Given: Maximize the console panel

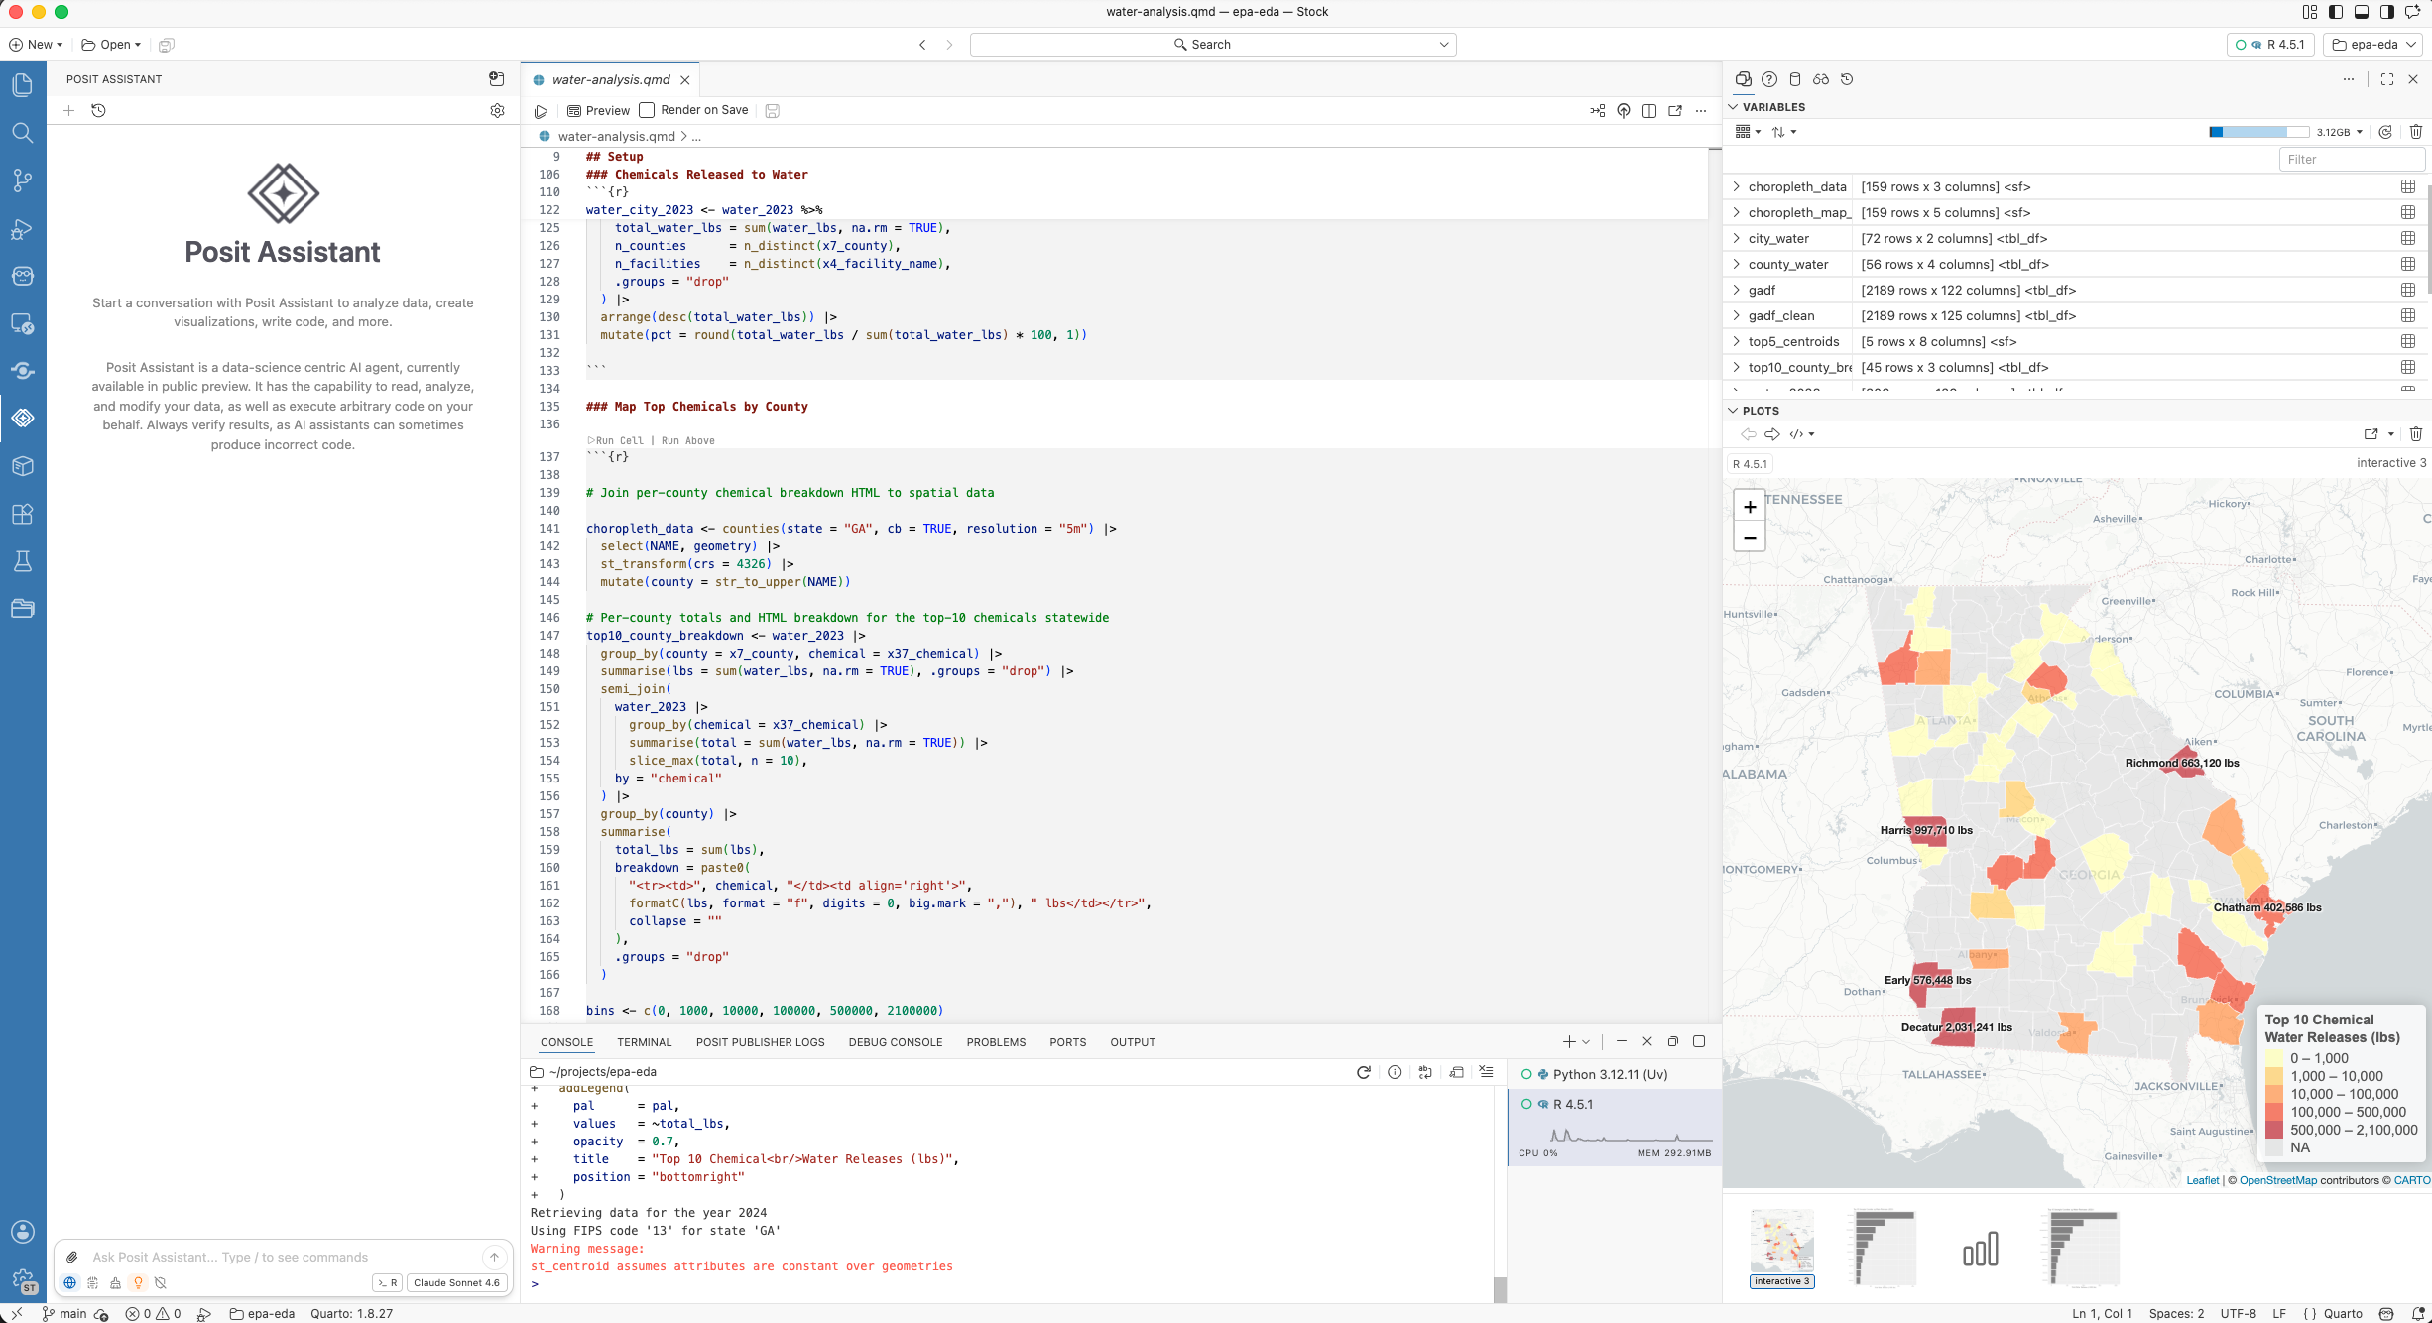Looking at the screenshot, I should 1699,1041.
